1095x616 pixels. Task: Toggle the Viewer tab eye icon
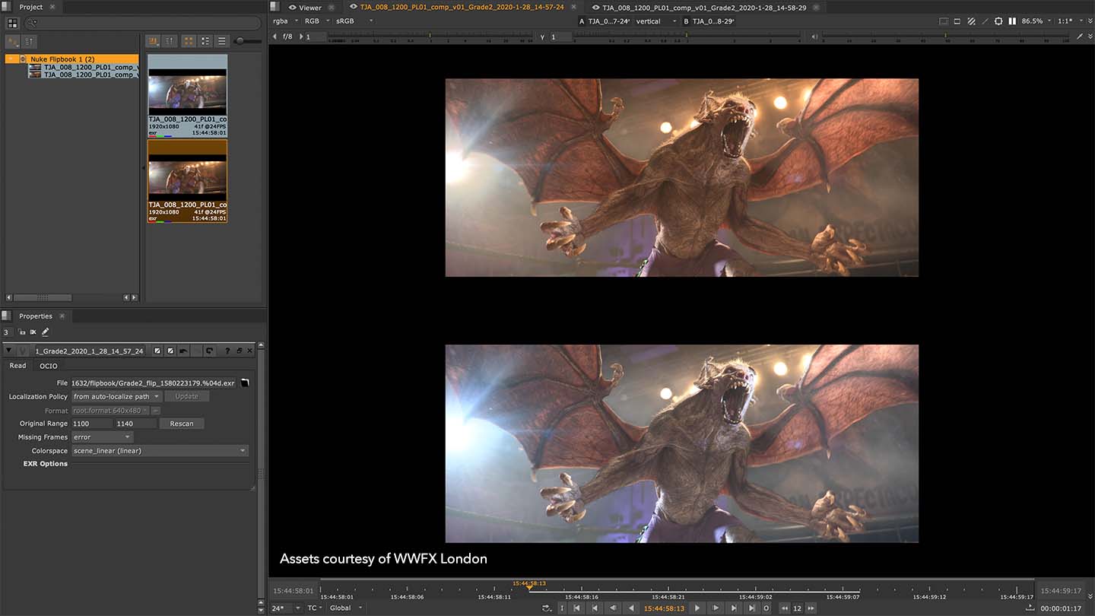tap(292, 8)
